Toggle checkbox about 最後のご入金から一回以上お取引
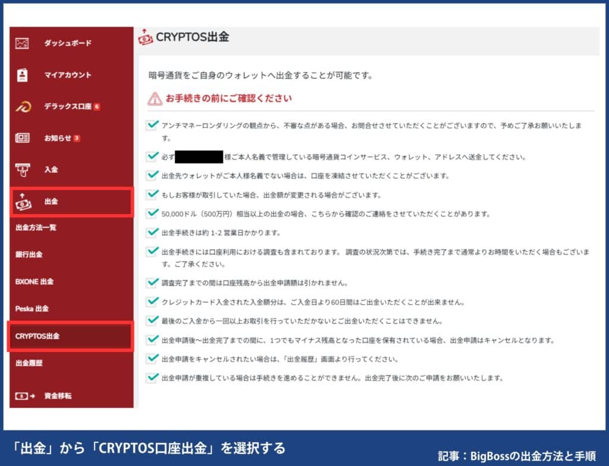This screenshot has width=609, height=466. (x=152, y=321)
